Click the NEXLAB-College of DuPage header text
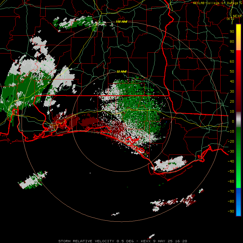The image size is (243, 243). 215,3
